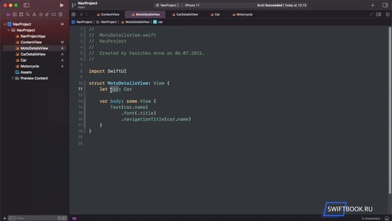The image size is (392, 221).
Task: Click .navigationTitle(car.name) code line
Action: [156, 119]
